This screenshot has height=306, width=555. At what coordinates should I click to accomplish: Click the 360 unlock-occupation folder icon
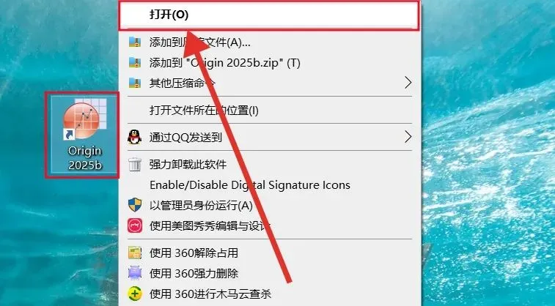click(134, 253)
